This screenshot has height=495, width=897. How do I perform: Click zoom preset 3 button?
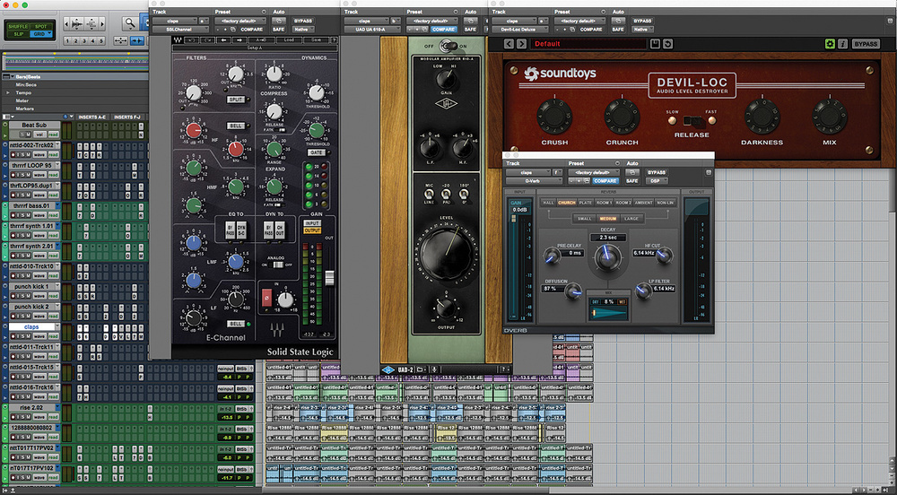[84, 40]
